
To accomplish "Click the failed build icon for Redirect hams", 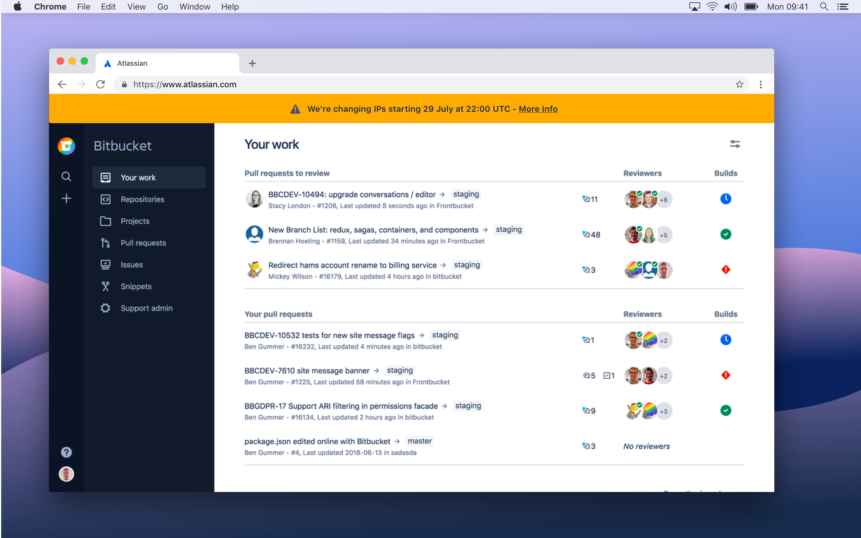I will point(726,269).
